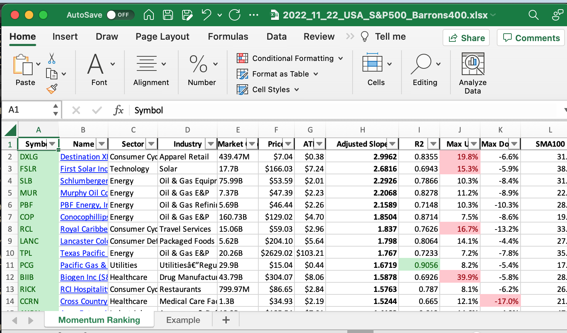The width and height of the screenshot is (567, 333).
Task: Toggle the AutoSave switch
Action: [x=120, y=15]
